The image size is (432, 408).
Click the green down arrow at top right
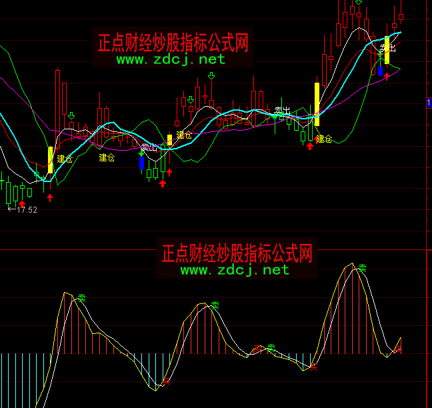pos(359,3)
